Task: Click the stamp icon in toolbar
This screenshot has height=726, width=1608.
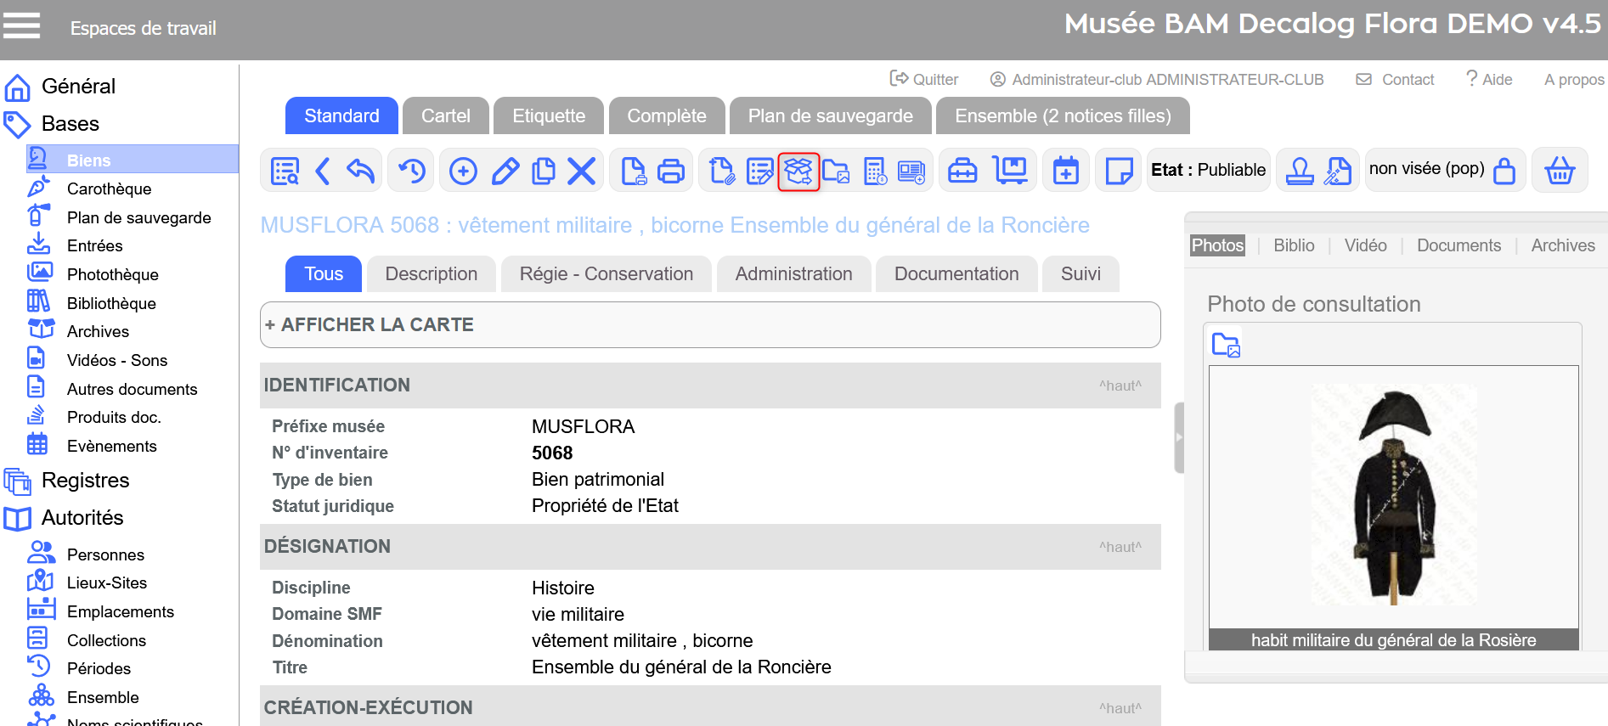Action: 1299,171
